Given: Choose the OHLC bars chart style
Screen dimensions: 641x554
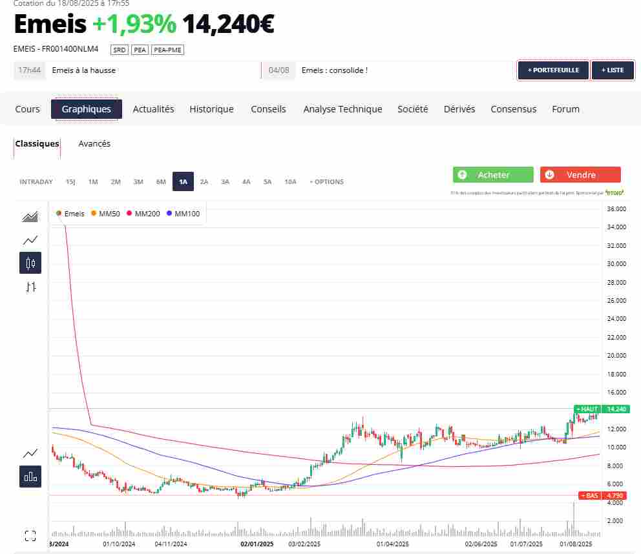Looking at the screenshot, I should (30, 286).
